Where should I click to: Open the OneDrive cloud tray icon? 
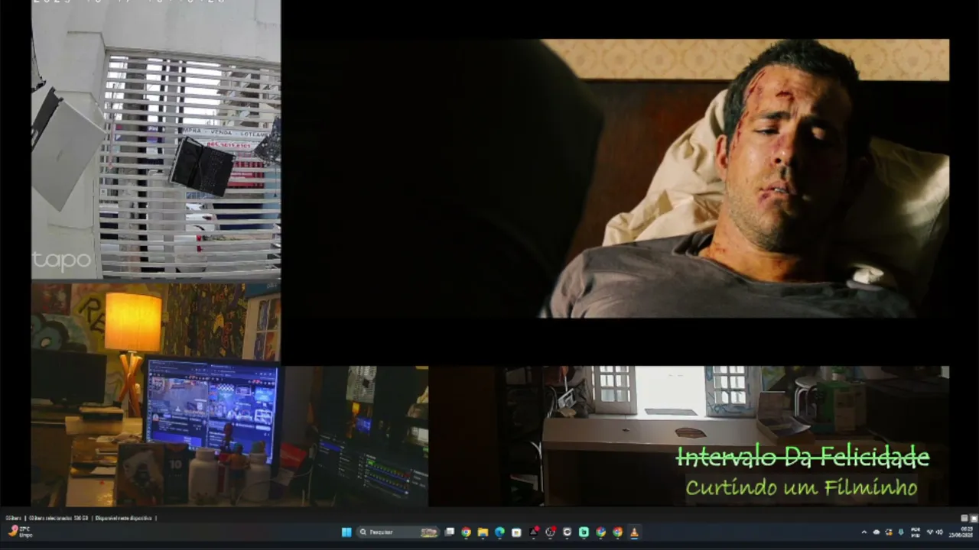tap(877, 532)
